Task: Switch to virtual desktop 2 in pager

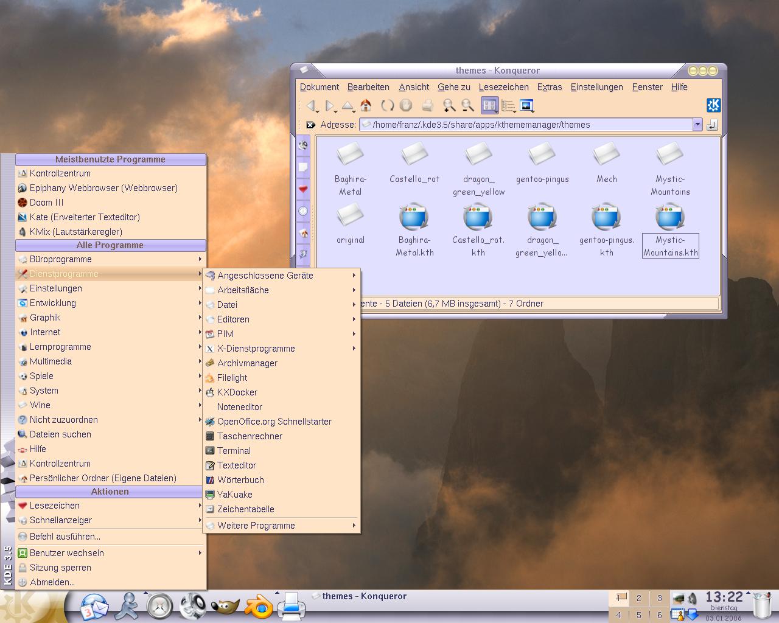Action: click(x=638, y=598)
